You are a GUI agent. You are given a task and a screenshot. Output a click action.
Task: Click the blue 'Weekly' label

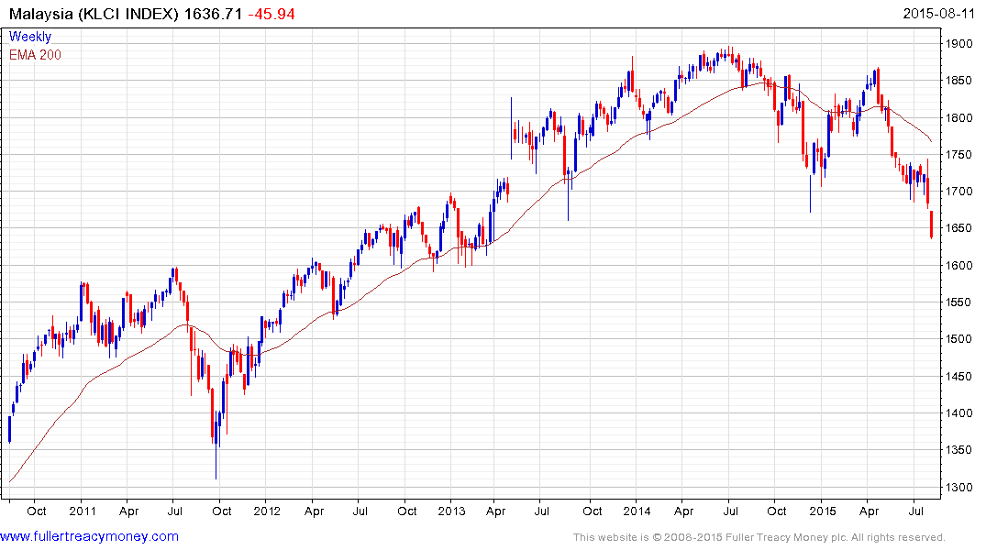click(x=30, y=37)
